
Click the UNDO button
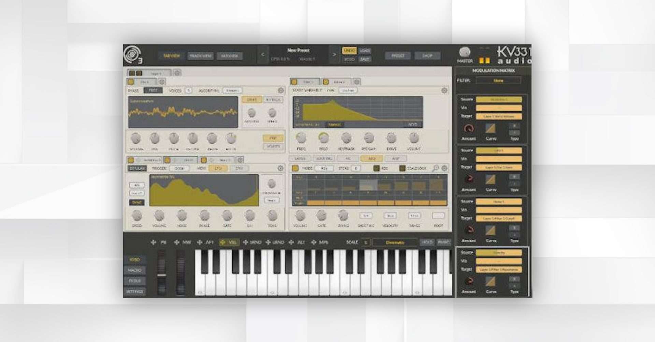(349, 51)
